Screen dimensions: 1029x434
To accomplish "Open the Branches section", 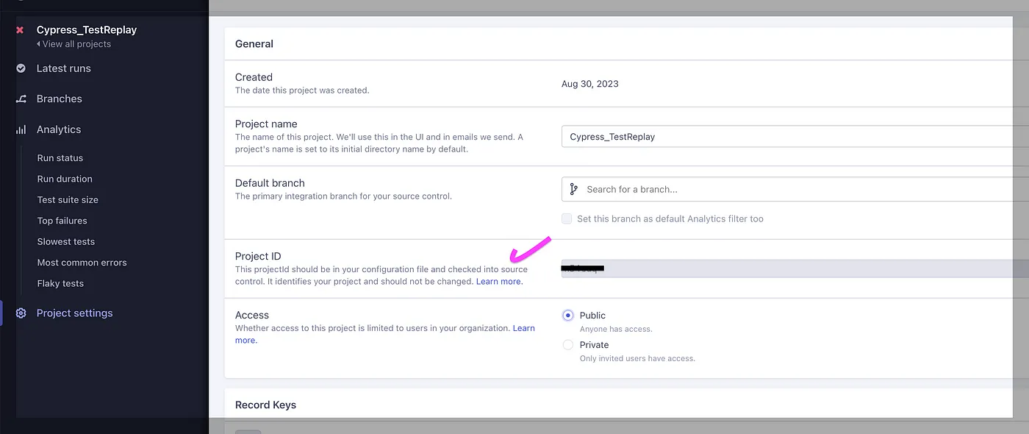I will (x=60, y=99).
